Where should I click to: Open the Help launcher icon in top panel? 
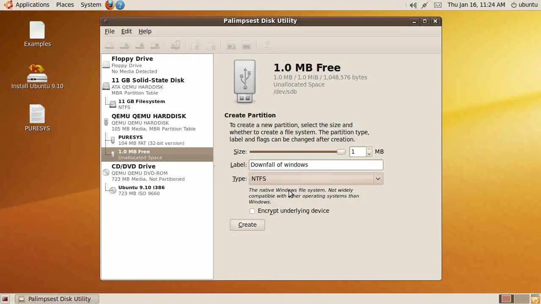pyautogui.click(x=120, y=5)
